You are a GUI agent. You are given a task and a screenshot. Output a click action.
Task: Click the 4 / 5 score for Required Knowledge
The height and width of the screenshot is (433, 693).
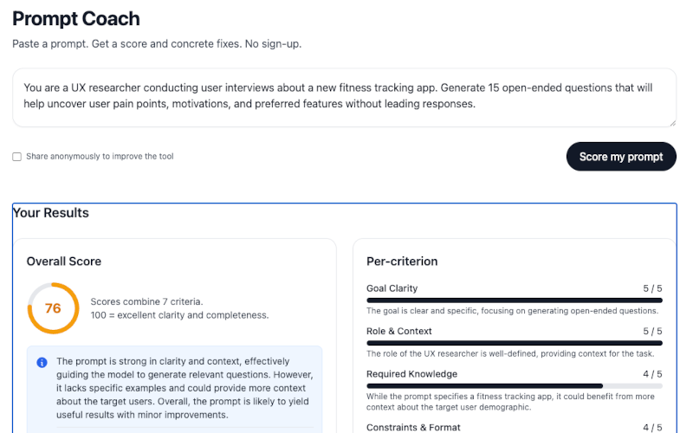click(652, 374)
